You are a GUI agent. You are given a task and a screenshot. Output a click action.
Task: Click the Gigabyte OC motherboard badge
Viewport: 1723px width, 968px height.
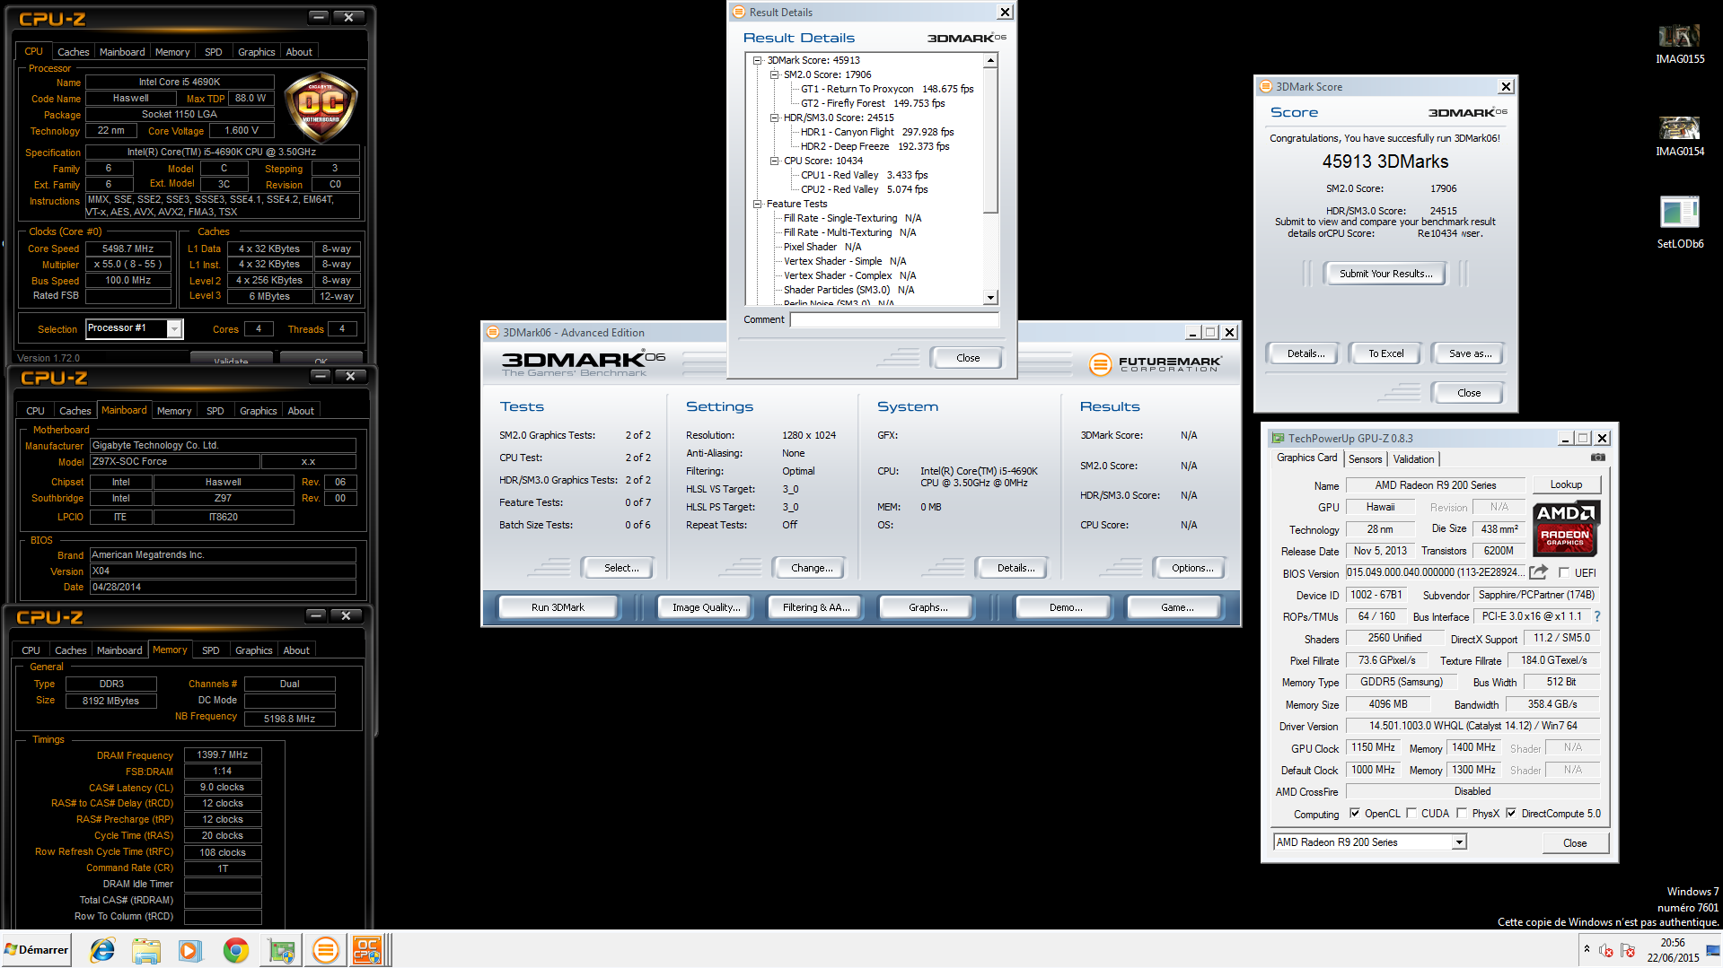click(x=321, y=108)
